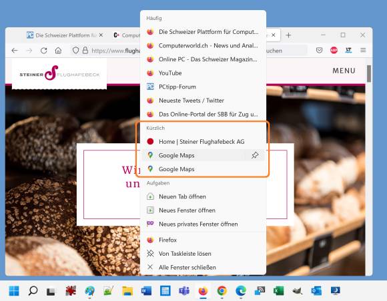Launch Google Chrome from taskbar
Screen dimensions: 387x301
[222, 291]
